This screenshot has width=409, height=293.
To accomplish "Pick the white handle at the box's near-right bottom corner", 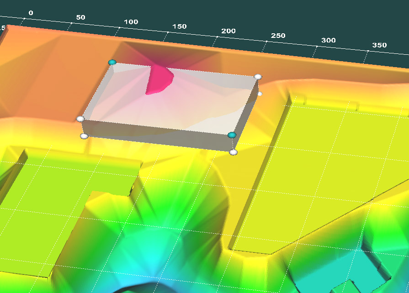I will click(233, 152).
